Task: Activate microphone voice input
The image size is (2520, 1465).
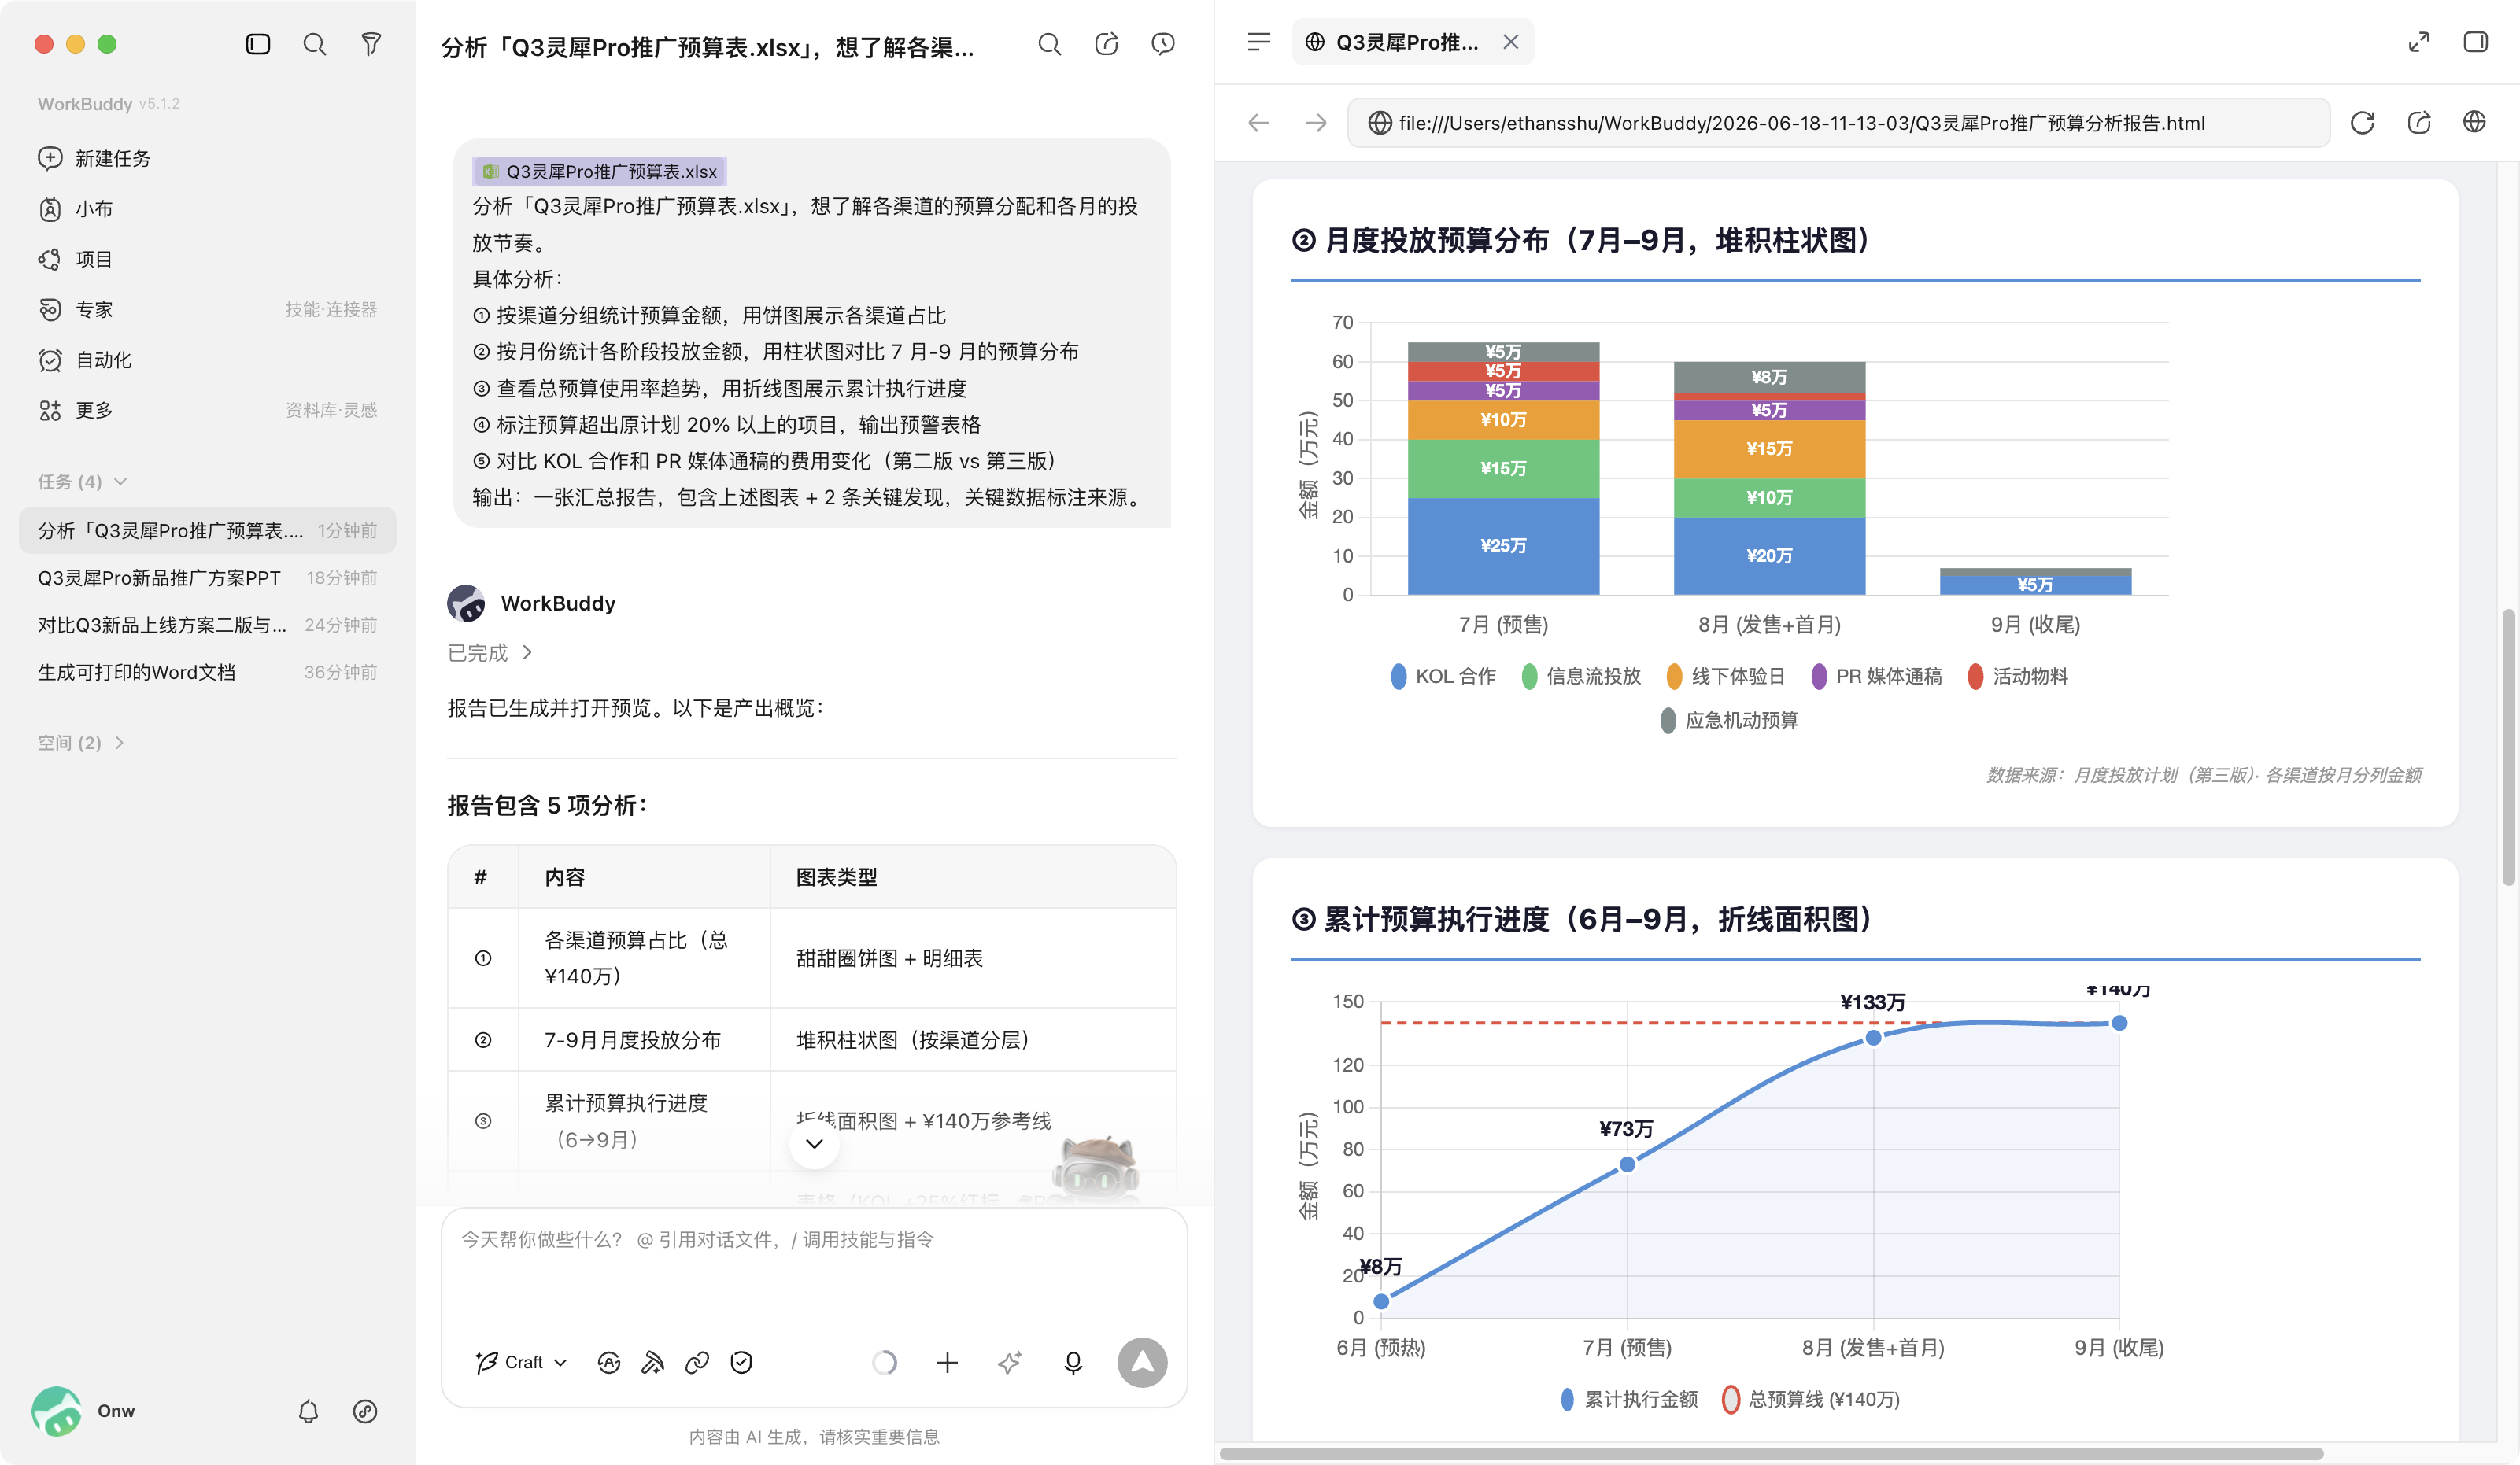Action: pos(1073,1362)
